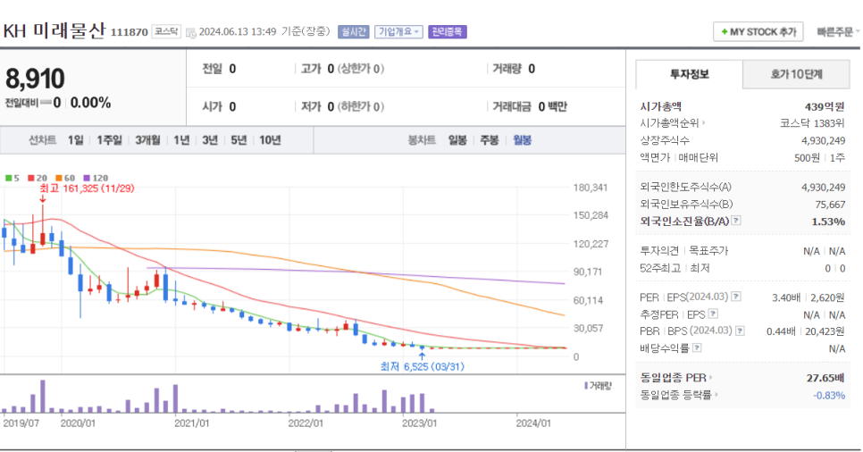
Task: Click the 180,341 price axis label
Action: (590, 188)
